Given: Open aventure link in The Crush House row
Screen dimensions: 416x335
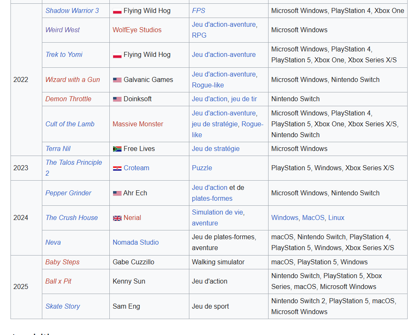Looking at the screenshot, I should point(205,223).
